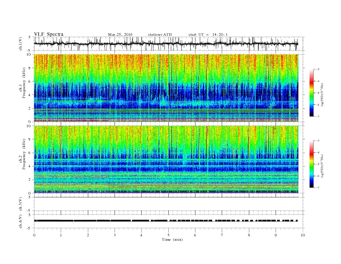This screenshot has height=264, width=341.
Task: Click the lower colorbar "-6" tick value
Action: 318,176
